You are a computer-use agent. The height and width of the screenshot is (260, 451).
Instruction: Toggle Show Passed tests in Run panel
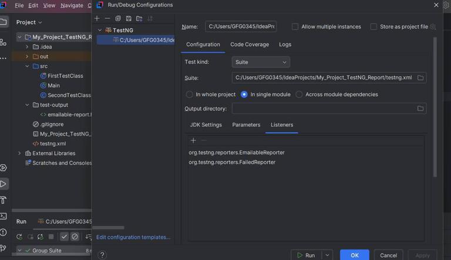tap(64, 237)
